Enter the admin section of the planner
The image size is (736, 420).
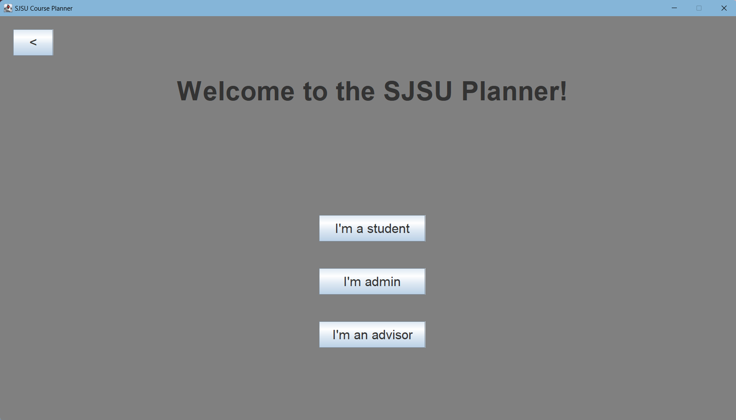tap(371, 281)
